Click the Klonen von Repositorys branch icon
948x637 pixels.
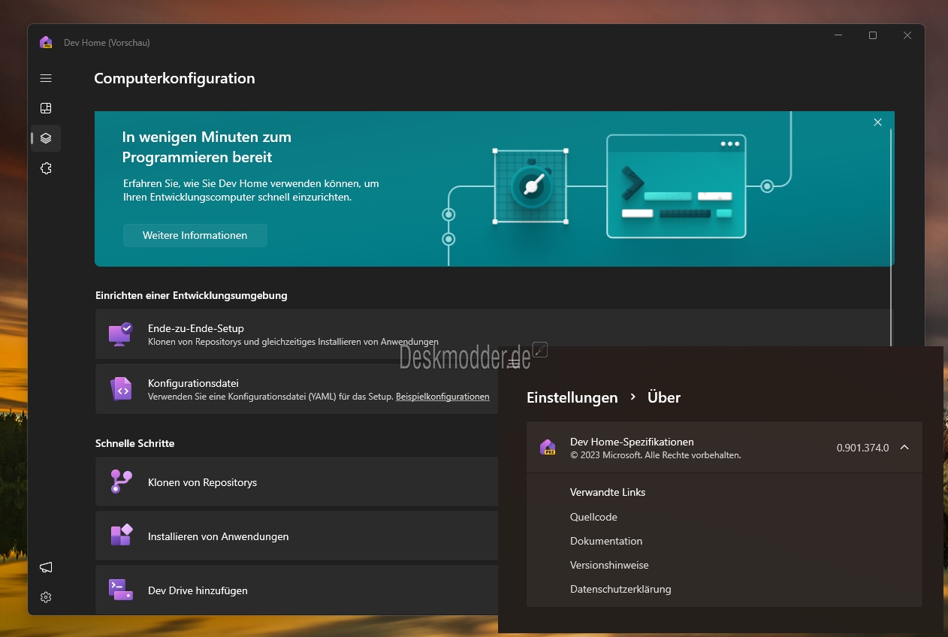click(x=120, y=482)
